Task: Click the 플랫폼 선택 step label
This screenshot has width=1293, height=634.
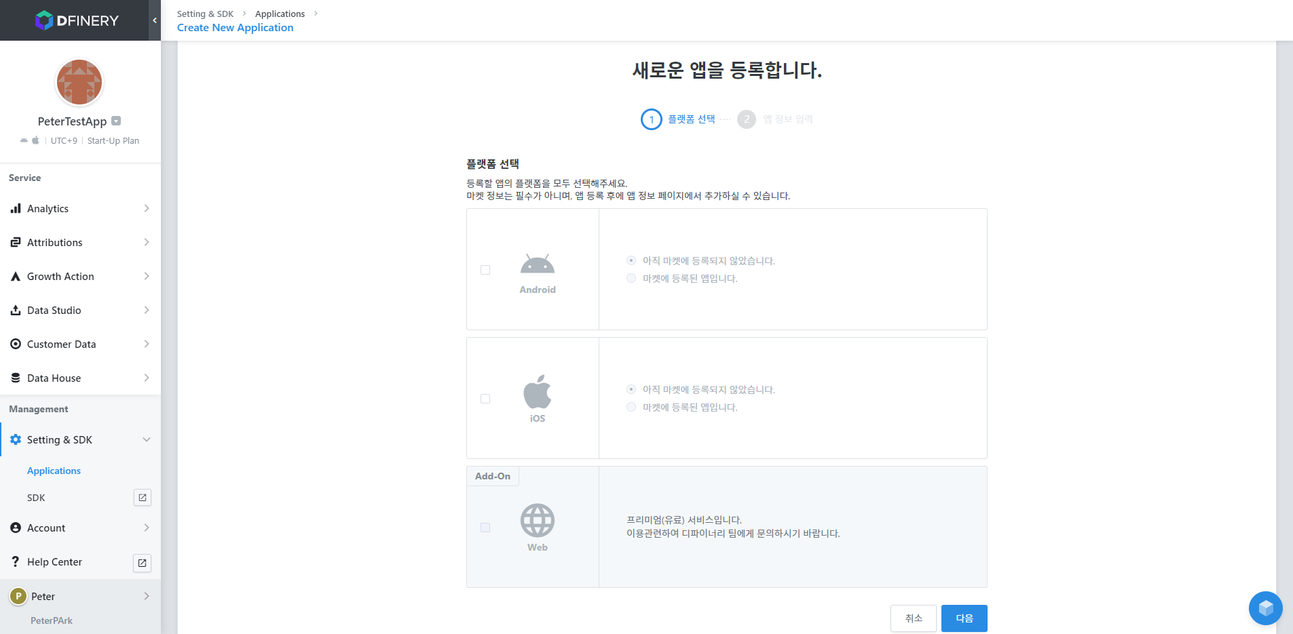Action: [692, 119]
